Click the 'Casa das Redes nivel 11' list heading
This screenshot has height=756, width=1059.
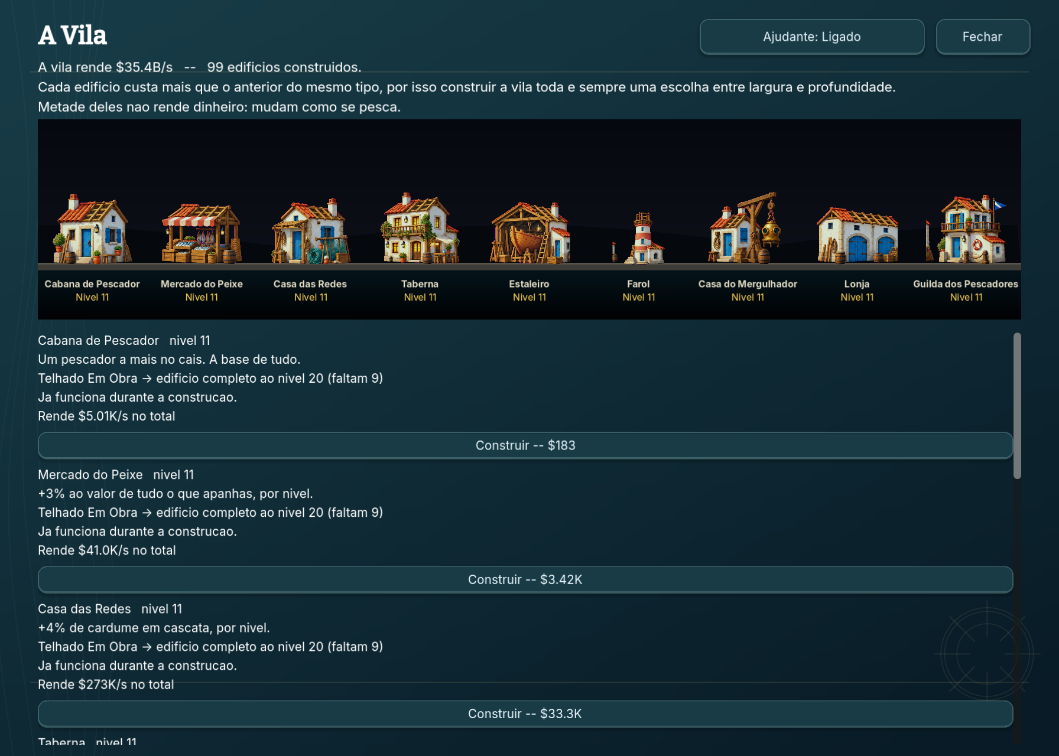tap(110, 609)
